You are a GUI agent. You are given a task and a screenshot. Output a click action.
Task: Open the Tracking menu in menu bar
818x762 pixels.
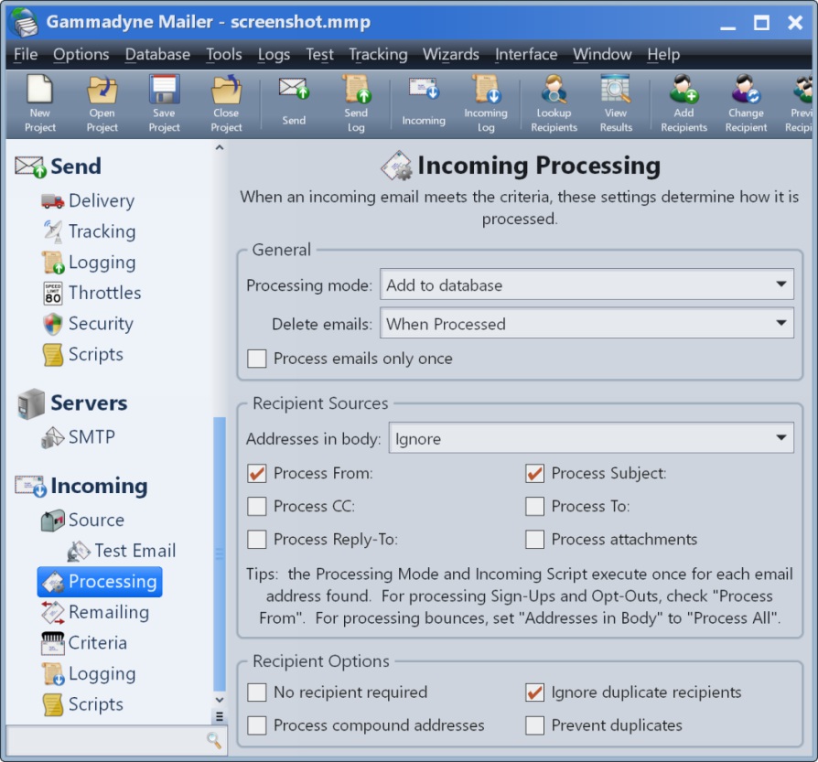378,55
